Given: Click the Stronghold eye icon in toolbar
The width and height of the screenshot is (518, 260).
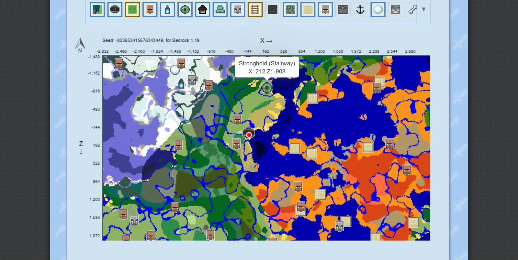Looking at the screenshot, I should click(185, 10).
